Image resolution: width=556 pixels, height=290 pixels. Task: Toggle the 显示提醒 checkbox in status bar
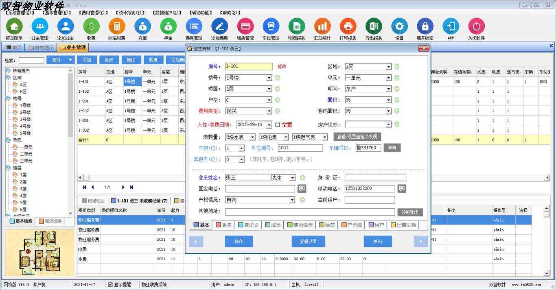coord(110,285)
